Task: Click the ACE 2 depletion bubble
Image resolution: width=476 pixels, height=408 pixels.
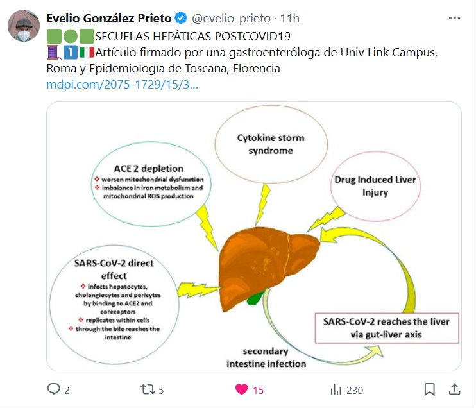Action: (149, 182)
